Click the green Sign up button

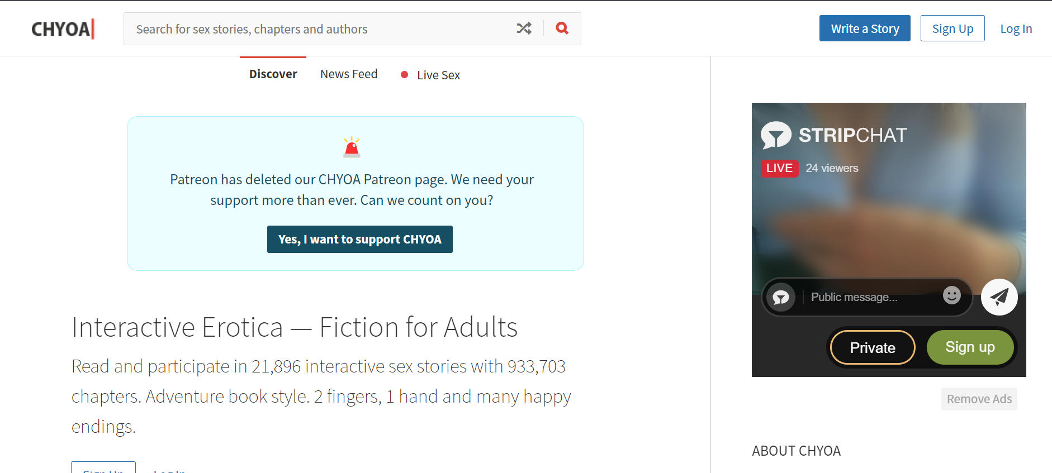970,347
